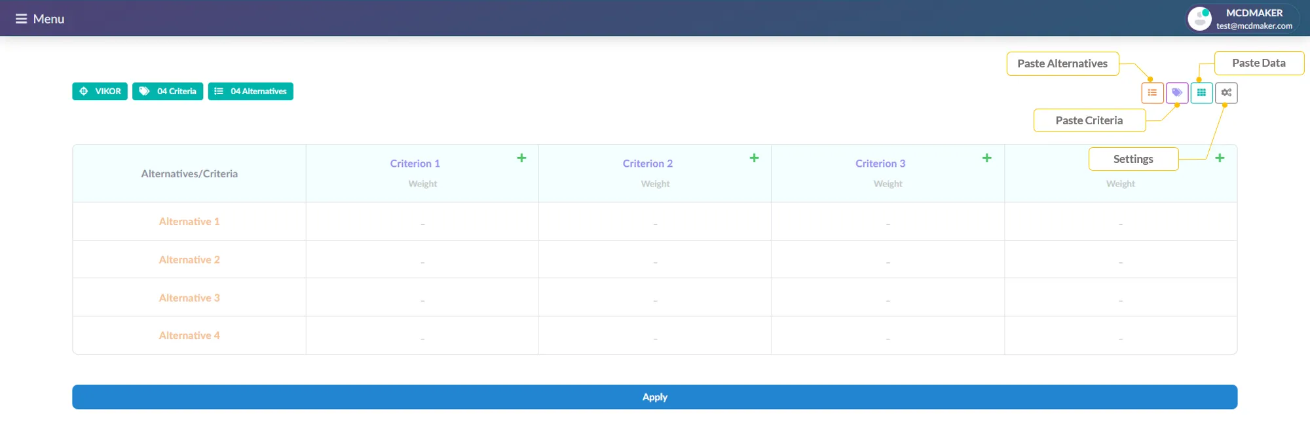The image size is (1310, 437).
Task: Click Alternative 2 cell under Criterion 3
Action: tap(888, 260)
